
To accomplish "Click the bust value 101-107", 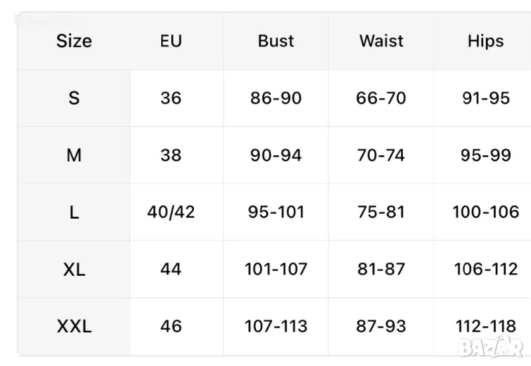I will tap(275, 269).
